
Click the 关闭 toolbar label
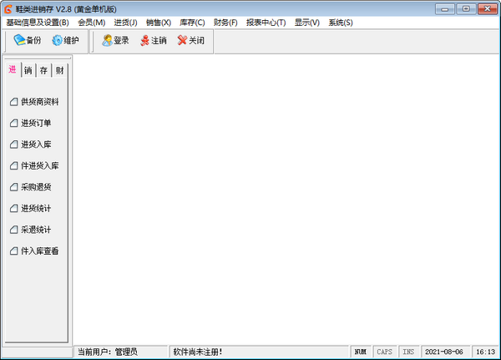(x=196, y=41)
